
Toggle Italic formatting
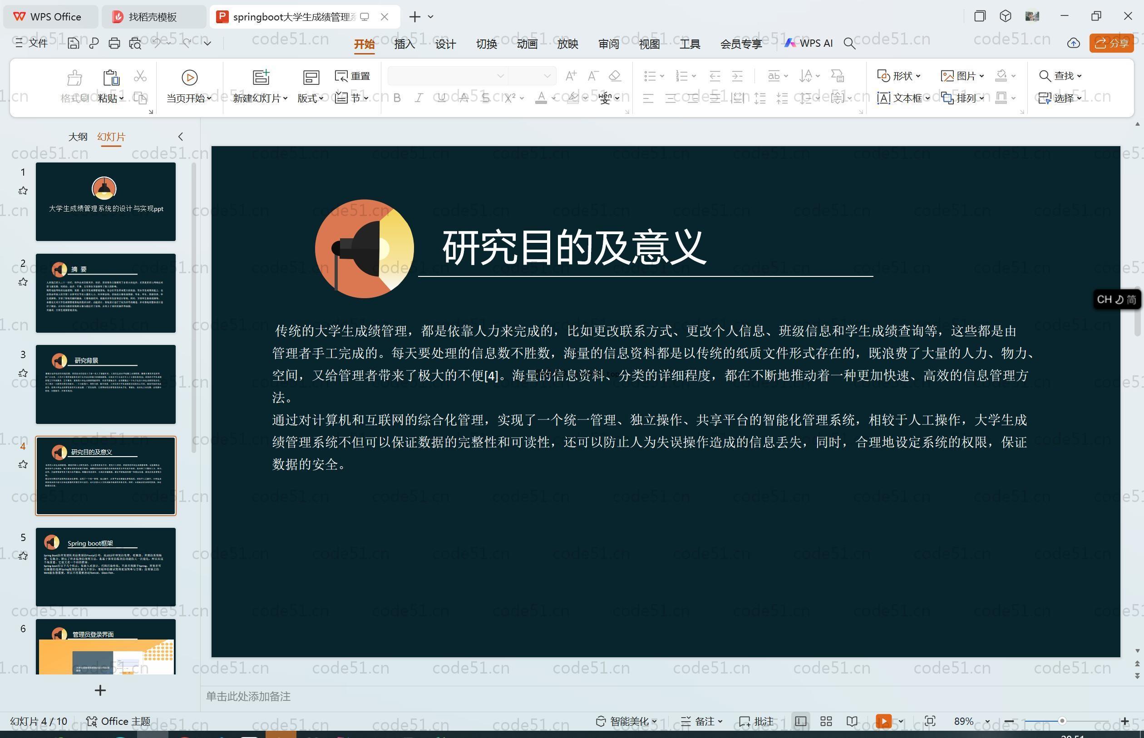click(x=419, y=98)
